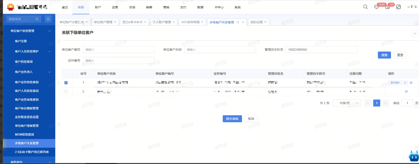The height and width of the screenshot is (164, 419).
Task: Focus the 单位客户名称 input field
Action: tap(220, 50)
